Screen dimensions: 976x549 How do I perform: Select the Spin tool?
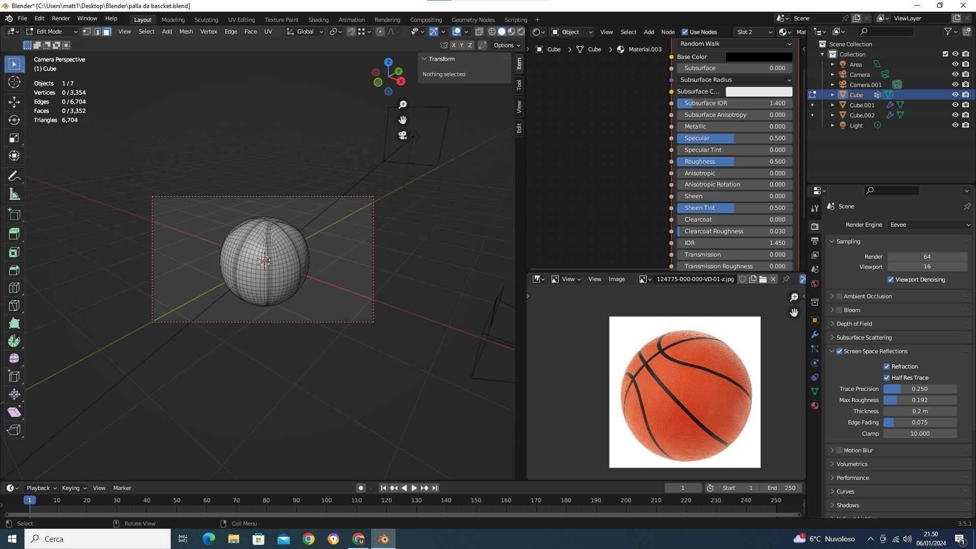coord(14,341)
